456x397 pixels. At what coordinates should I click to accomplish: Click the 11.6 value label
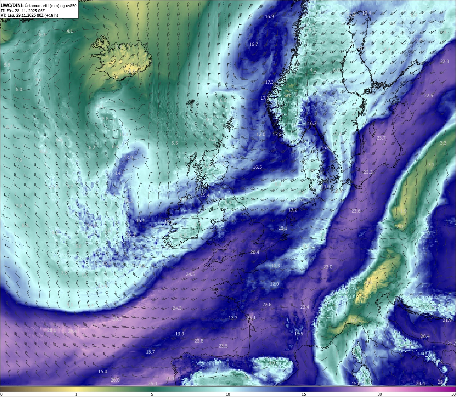(299, 334)
